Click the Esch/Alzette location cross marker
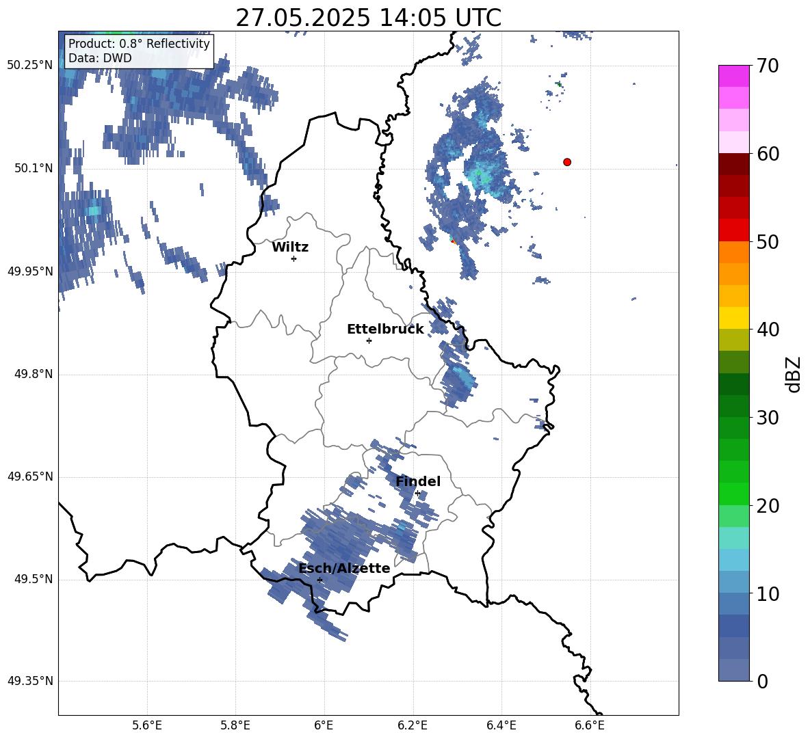This screenshot has height=739, width=810. [x=319, y=580]
